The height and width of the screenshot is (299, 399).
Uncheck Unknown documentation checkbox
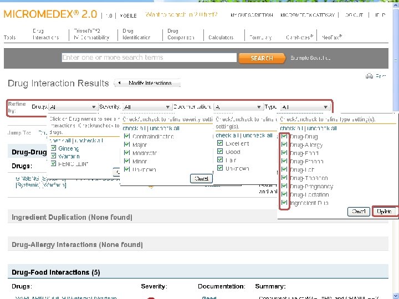click(220, 168)
